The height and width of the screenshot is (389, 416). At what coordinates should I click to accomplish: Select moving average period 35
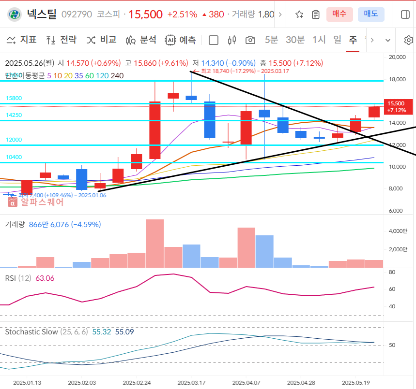(79, 76)
